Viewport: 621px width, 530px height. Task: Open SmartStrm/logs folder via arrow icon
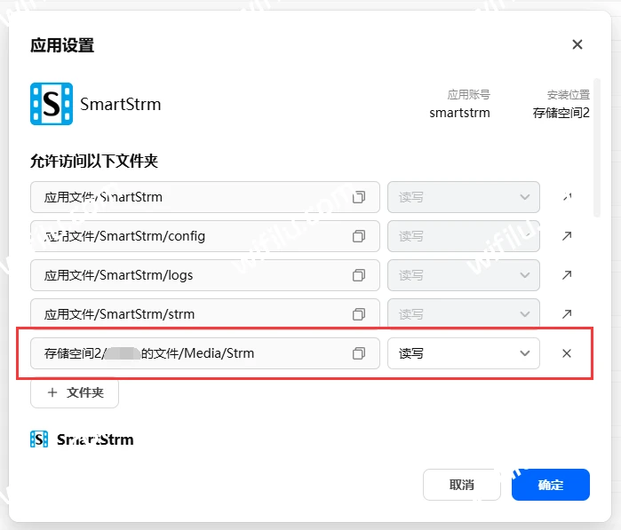[567, 275]
